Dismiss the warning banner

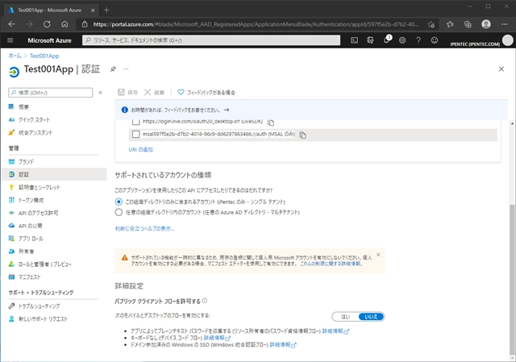[x=378, y=255]
